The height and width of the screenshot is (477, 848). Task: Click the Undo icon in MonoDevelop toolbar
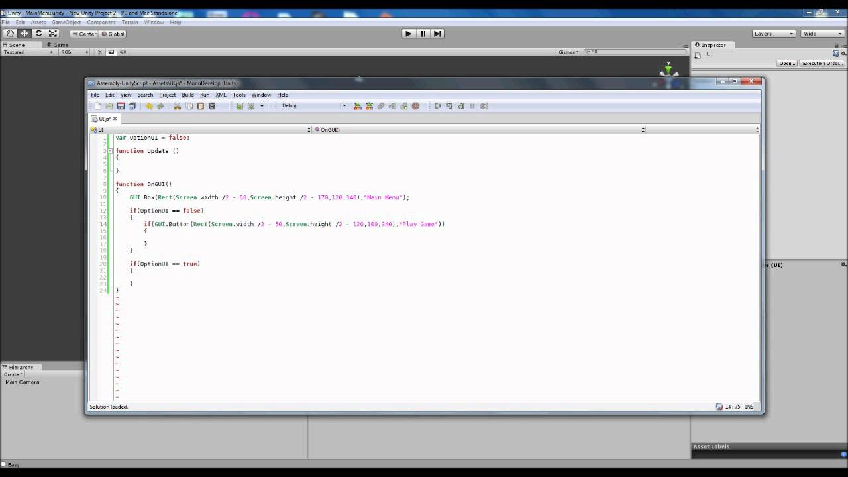coord(150,106)
